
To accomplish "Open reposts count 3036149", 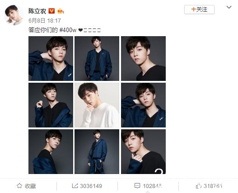I will coord(91,186).
